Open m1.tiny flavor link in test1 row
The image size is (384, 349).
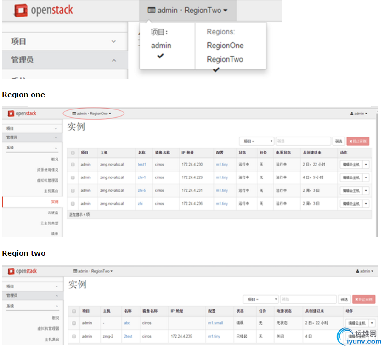(222, 165)
